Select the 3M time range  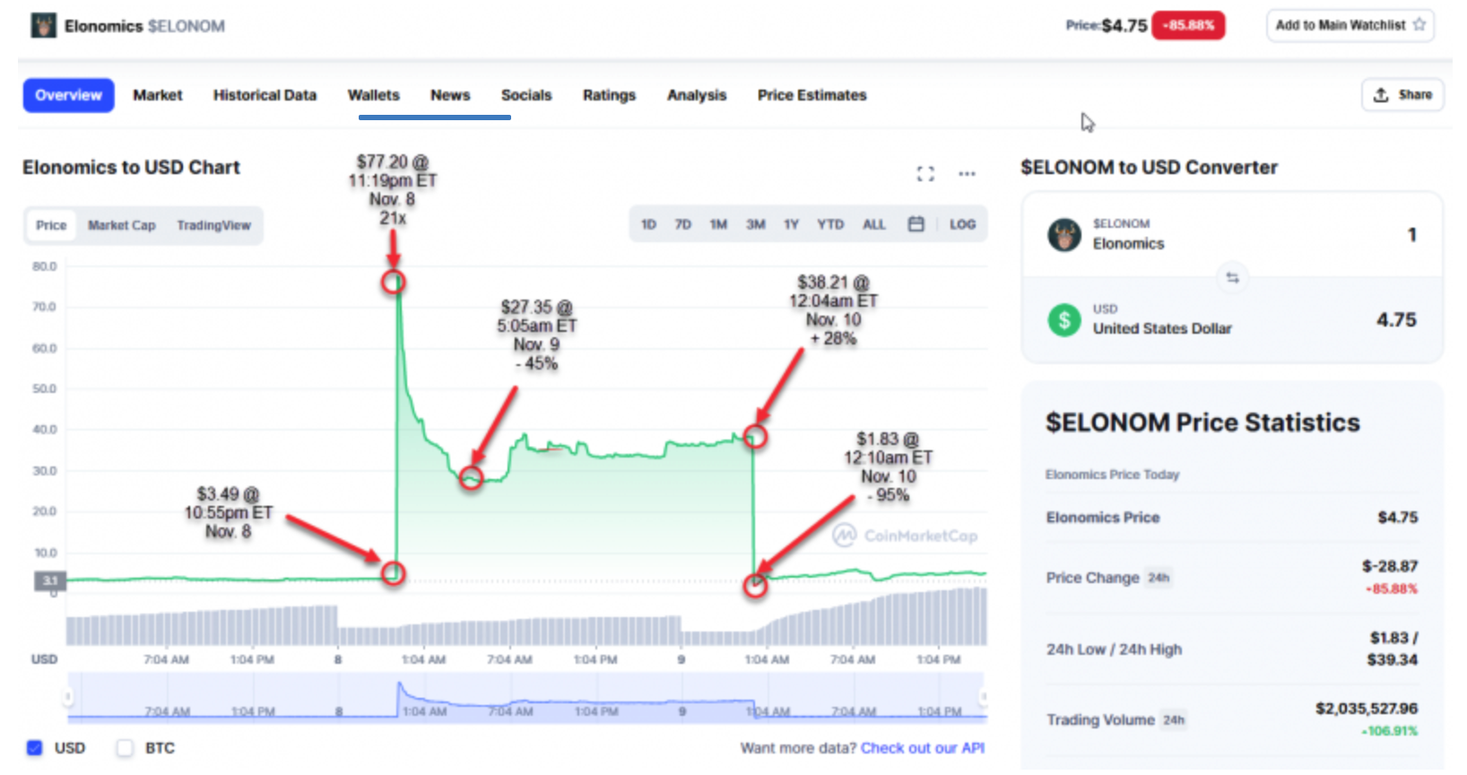[755, 224]
